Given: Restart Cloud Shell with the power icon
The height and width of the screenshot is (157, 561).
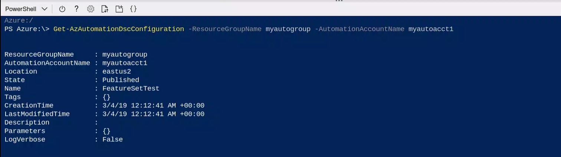Looking at the screenshot, I should [x=62, y=9].
